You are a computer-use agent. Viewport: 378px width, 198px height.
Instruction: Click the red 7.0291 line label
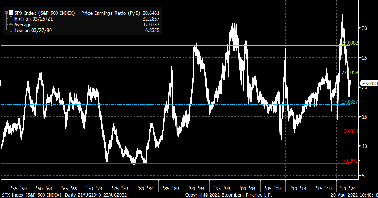pos(350,161)
